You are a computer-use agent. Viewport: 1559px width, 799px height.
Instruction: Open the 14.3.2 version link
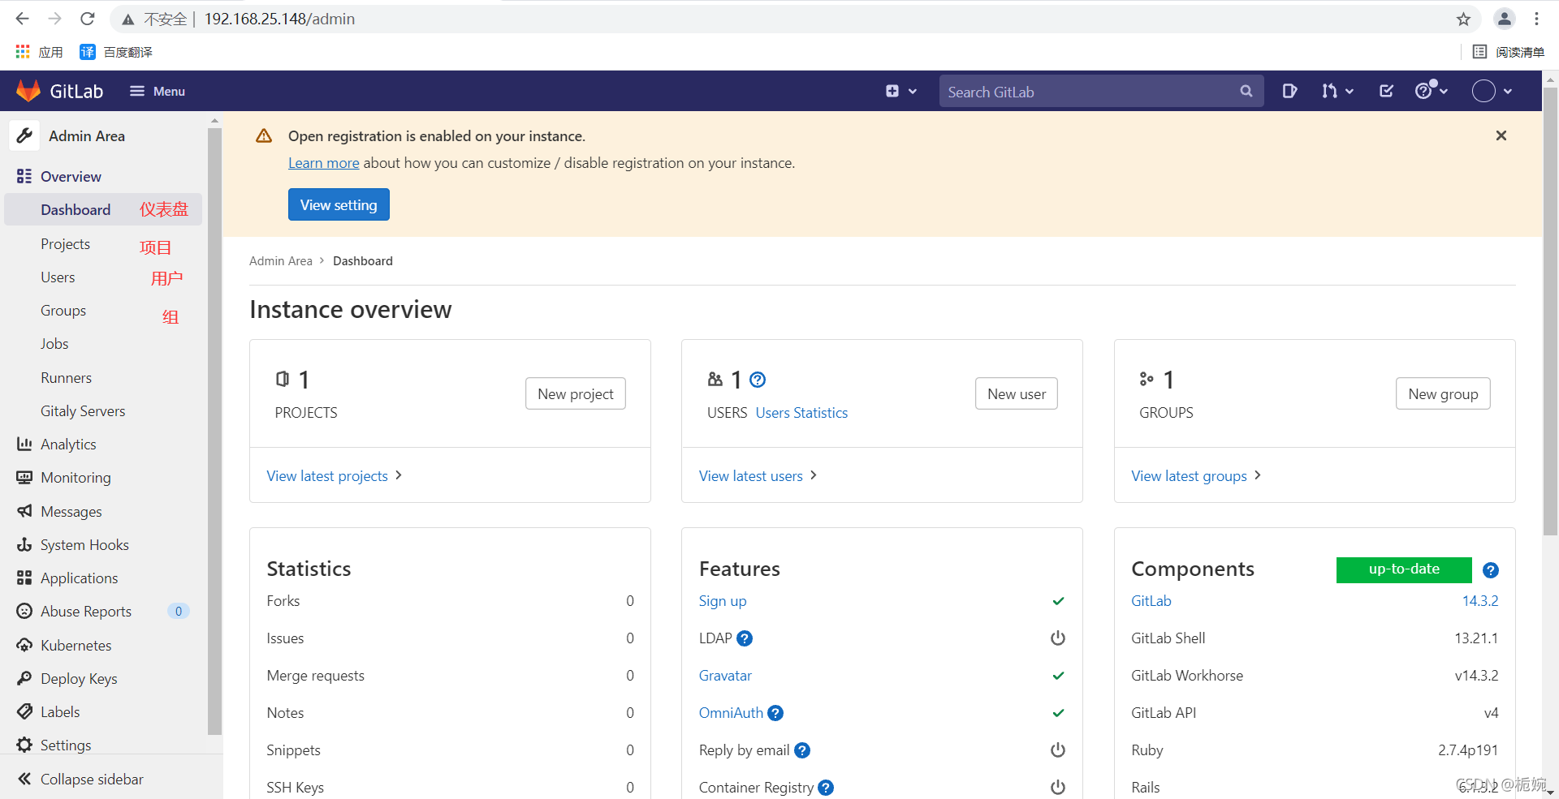tap(1480, 601)
